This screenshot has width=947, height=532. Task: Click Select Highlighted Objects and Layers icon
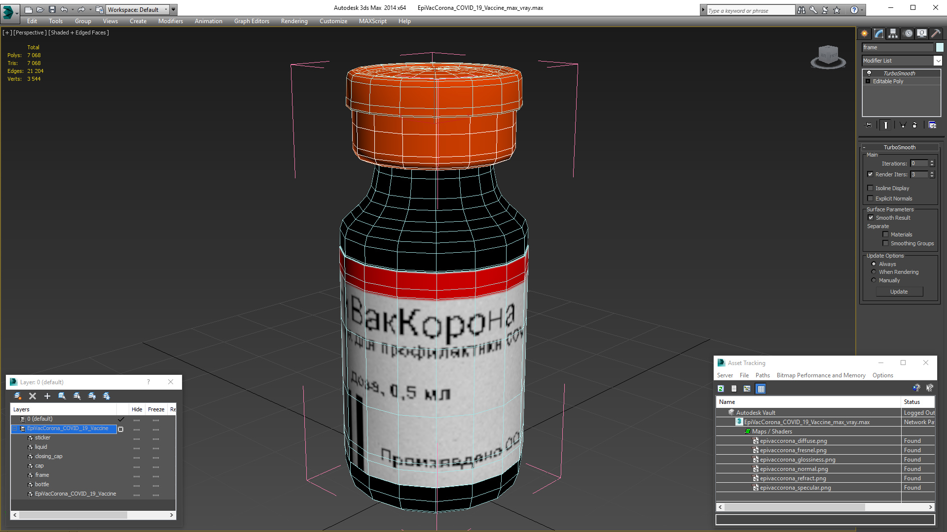tap(62, 396)
